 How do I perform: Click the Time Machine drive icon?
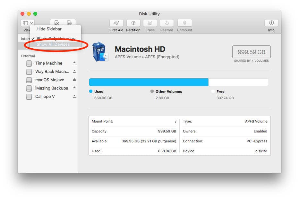click(29, 63)
